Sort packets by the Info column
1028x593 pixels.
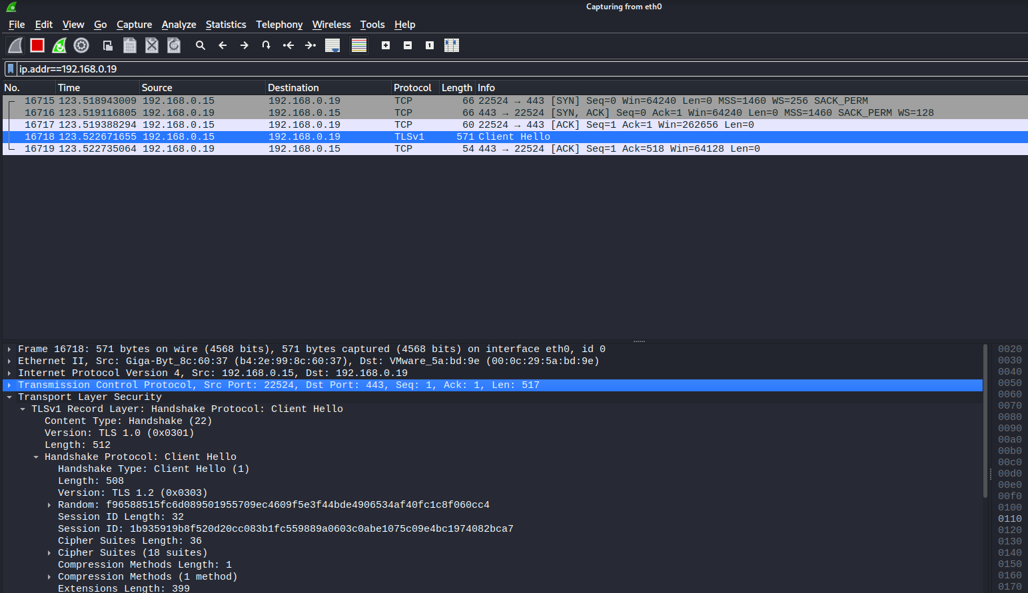pos(751,88)
